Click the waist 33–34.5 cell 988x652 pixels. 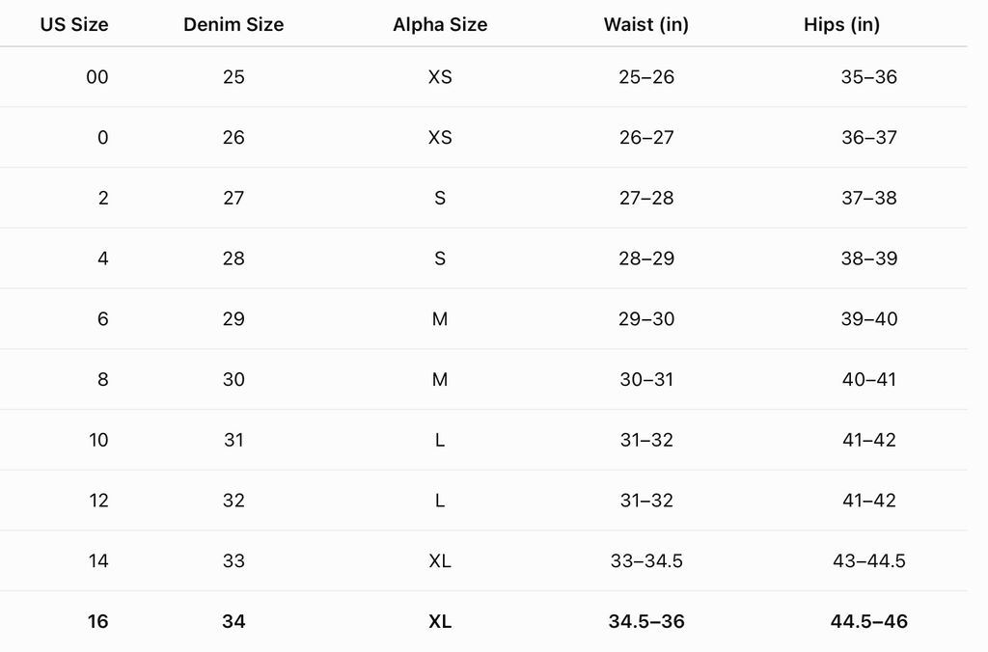pos(646,560)
